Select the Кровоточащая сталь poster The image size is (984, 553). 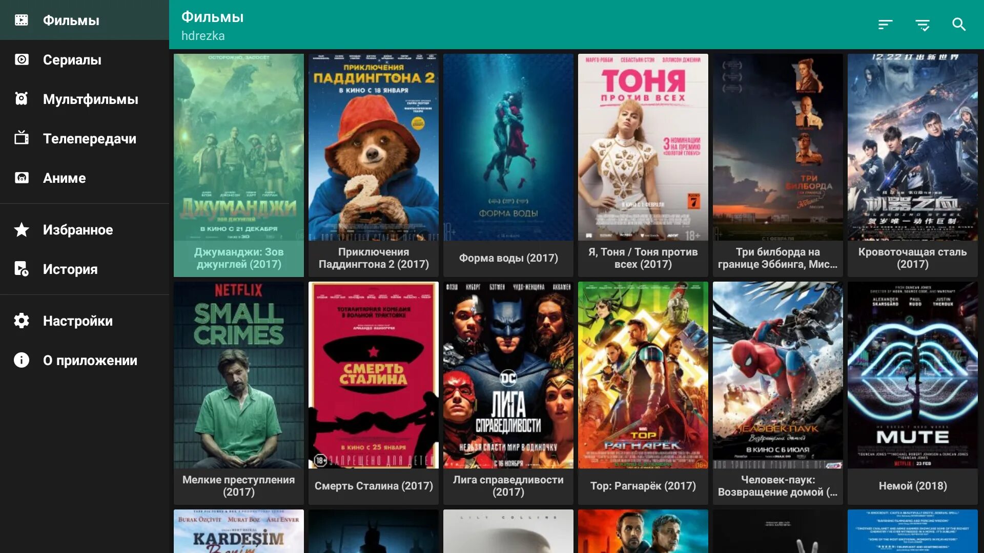pos(913,147)
